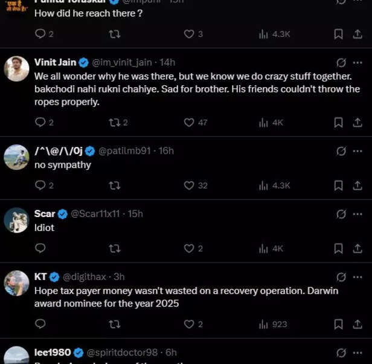
Task: Open more options on Scar's tweet
Action: coord(358,213)
